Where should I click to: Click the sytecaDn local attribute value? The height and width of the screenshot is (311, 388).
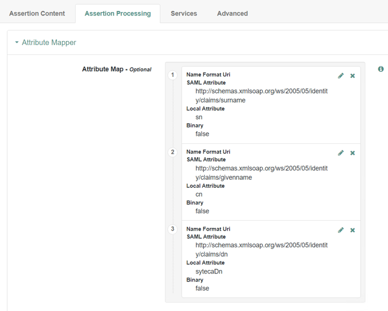pyautogui.click(x=209, y=271)
